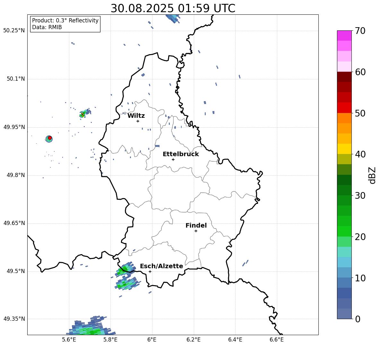Click the 40 tick on the colorbar
Image resolution: width=380 pixels, height=346 pixels.
pos(360,154)
